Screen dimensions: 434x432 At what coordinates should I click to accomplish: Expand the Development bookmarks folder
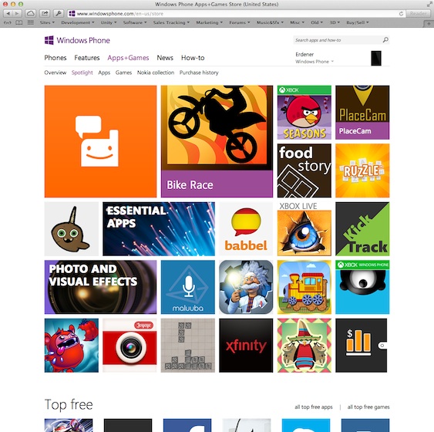tap(78, 22)
